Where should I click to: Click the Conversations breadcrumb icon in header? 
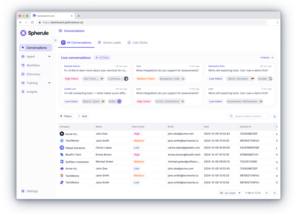(60, 31)
